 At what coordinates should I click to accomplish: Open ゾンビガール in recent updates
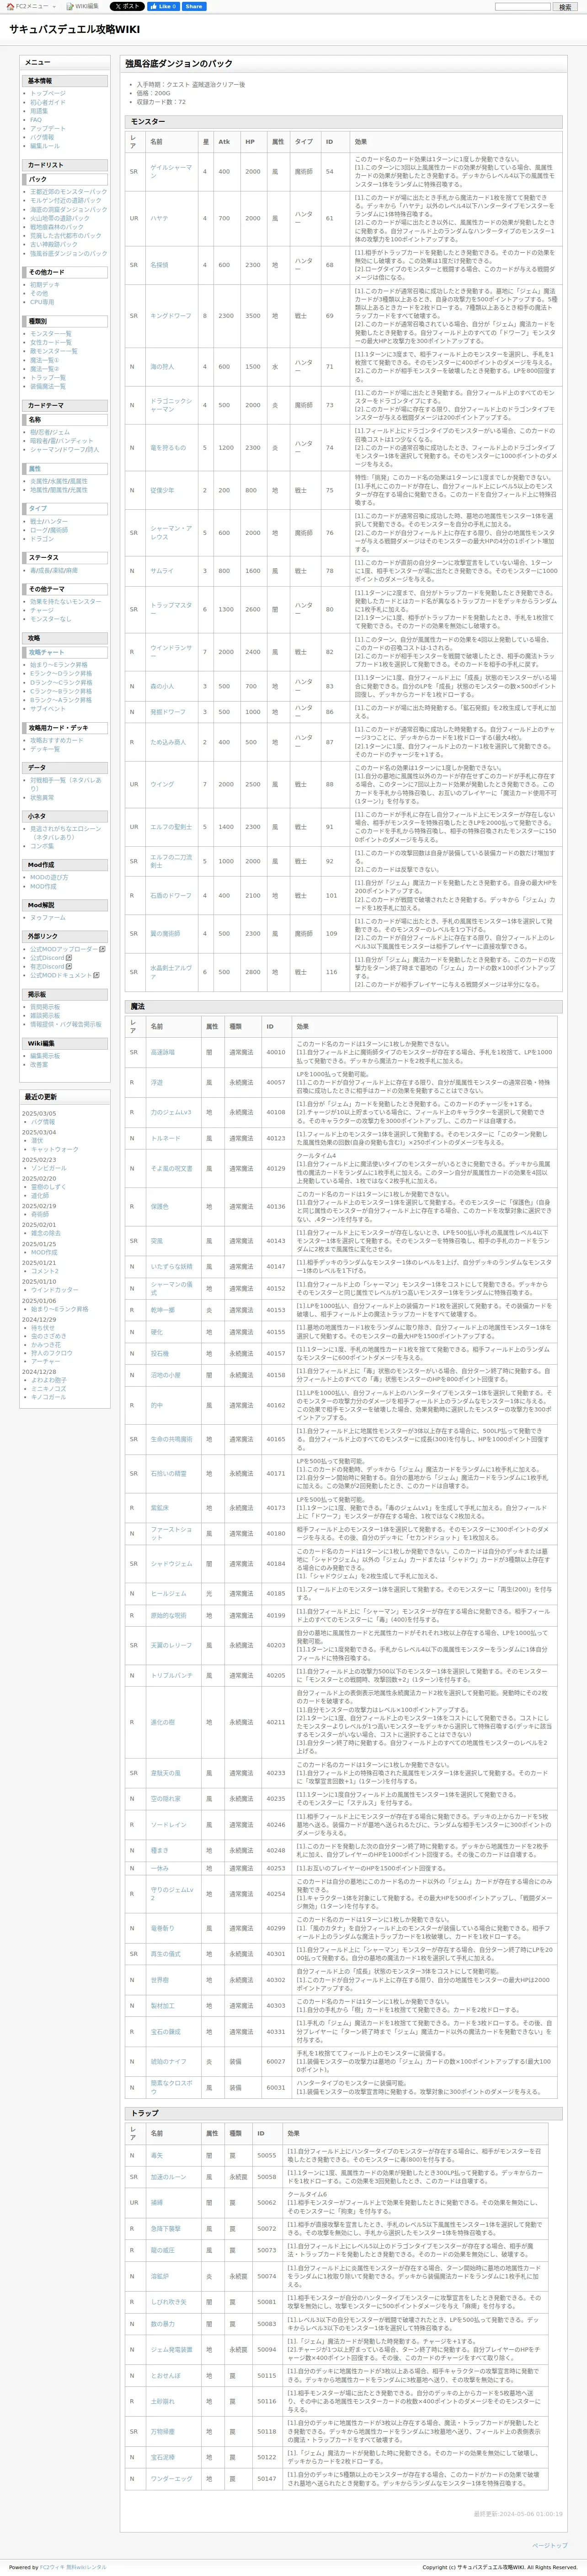coord(49,1168)
